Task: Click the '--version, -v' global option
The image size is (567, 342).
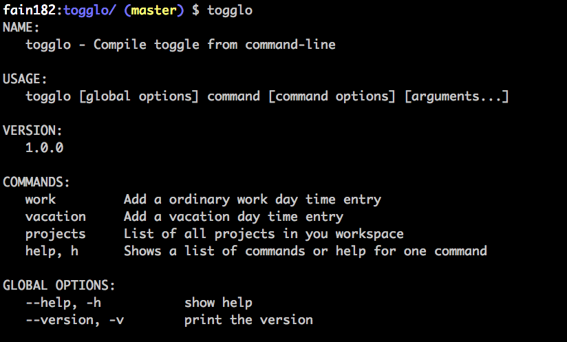Action: point(75,320)
